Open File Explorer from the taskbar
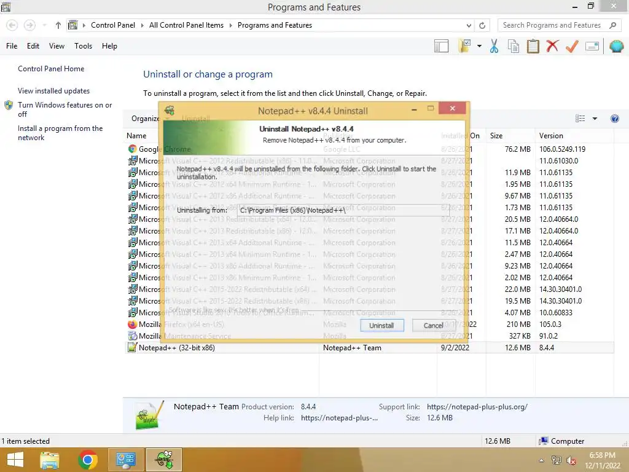629x472 pixels. click(50, 460)
